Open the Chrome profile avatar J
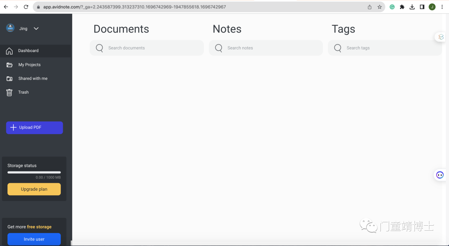449x246 pixels. (x=432, y=7)
